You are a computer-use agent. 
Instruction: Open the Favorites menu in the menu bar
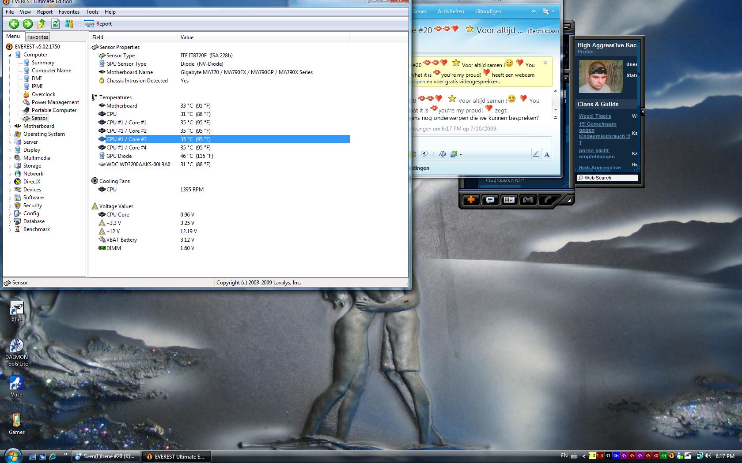point(69,12)
